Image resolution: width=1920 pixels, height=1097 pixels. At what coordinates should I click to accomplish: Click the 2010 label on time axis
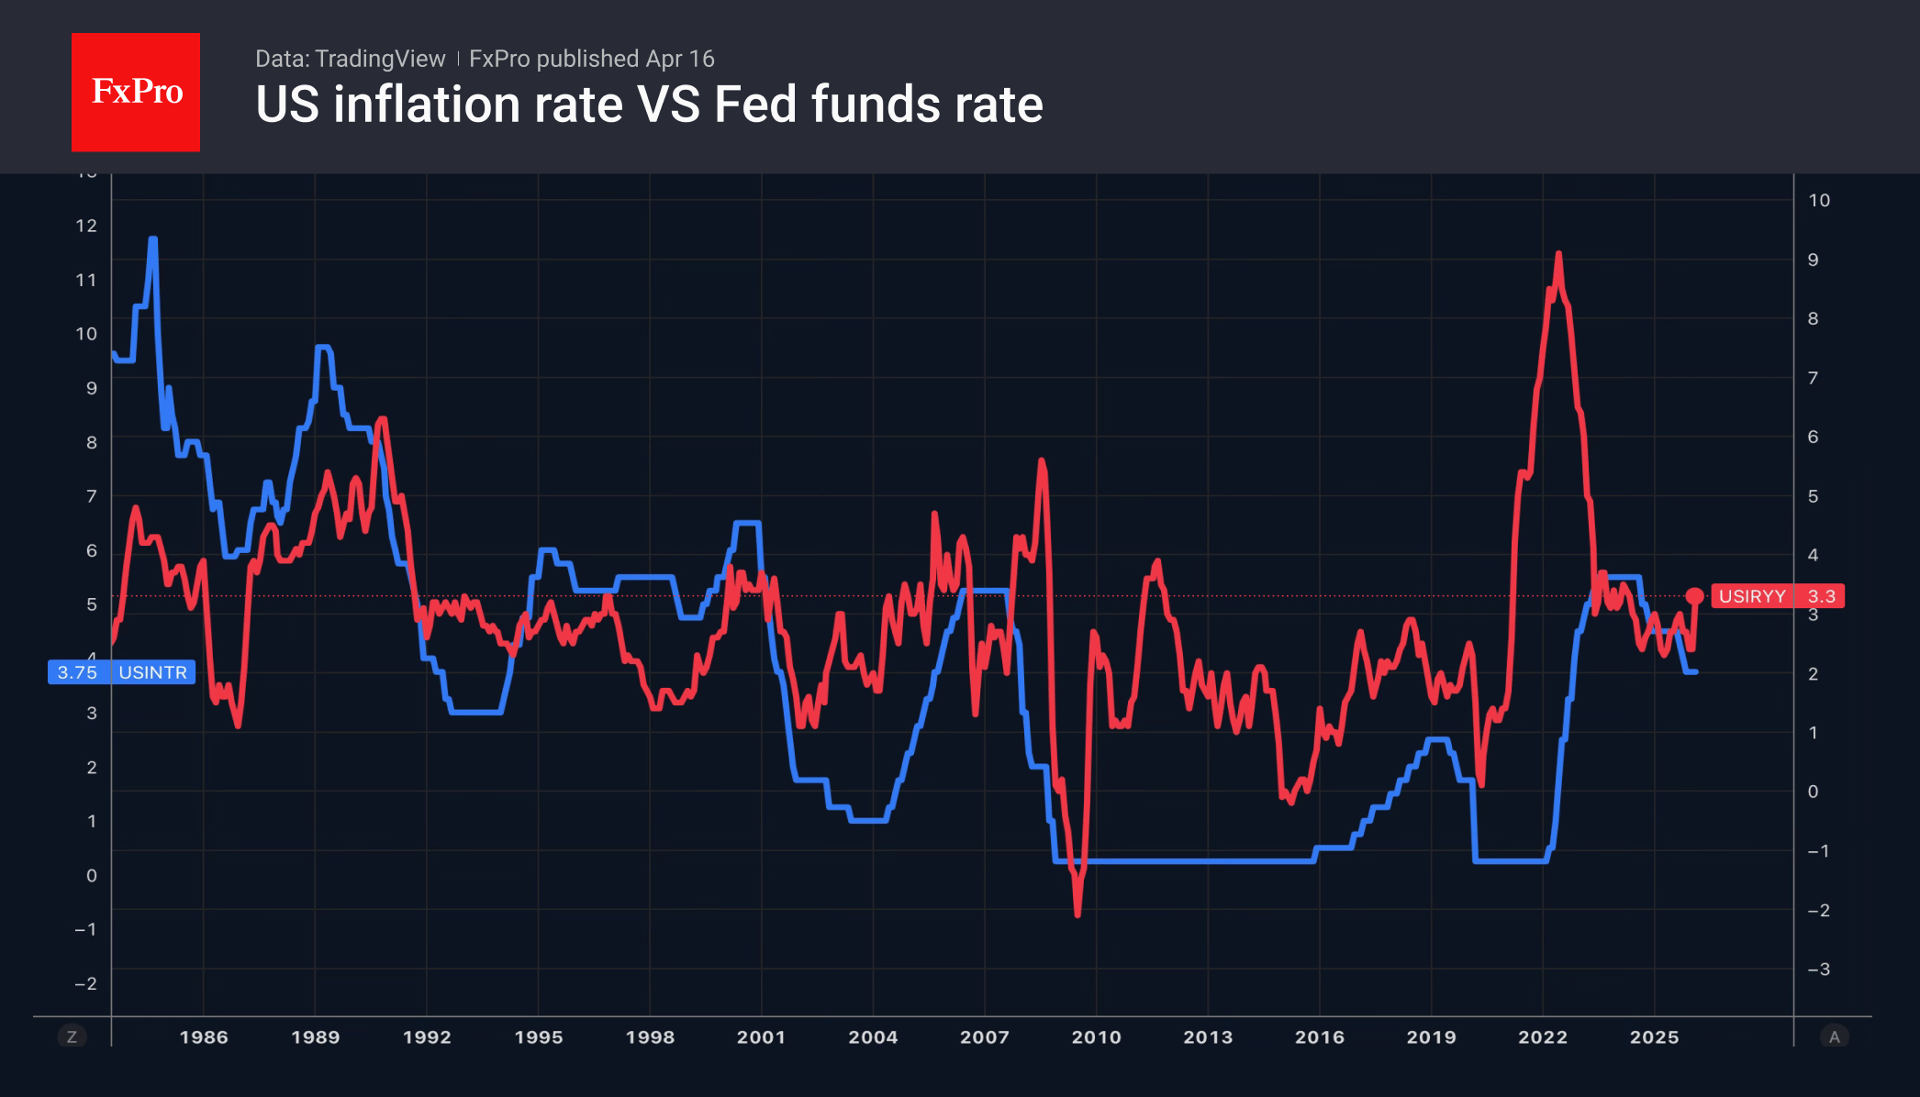click(x=1096, y=1036)
